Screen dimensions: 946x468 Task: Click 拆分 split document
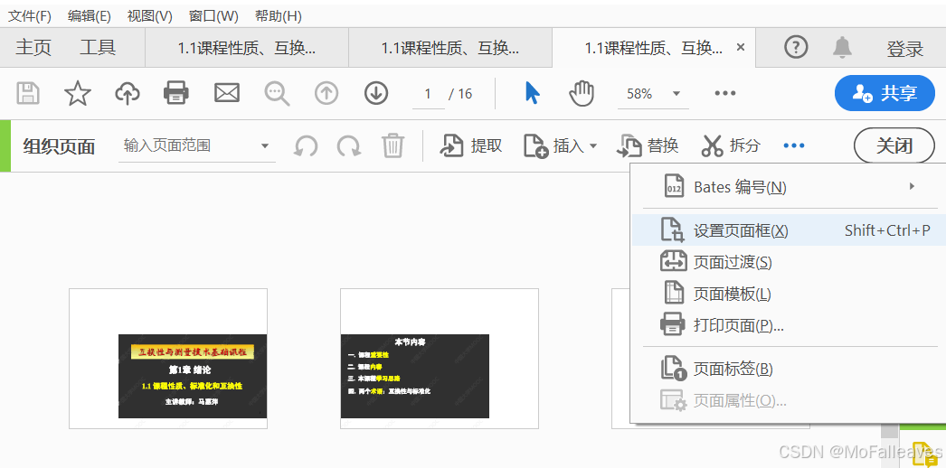click(732, 145)
